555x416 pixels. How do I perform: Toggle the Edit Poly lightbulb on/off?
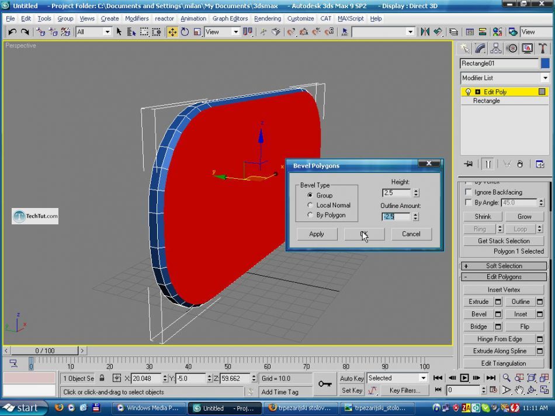469,92
